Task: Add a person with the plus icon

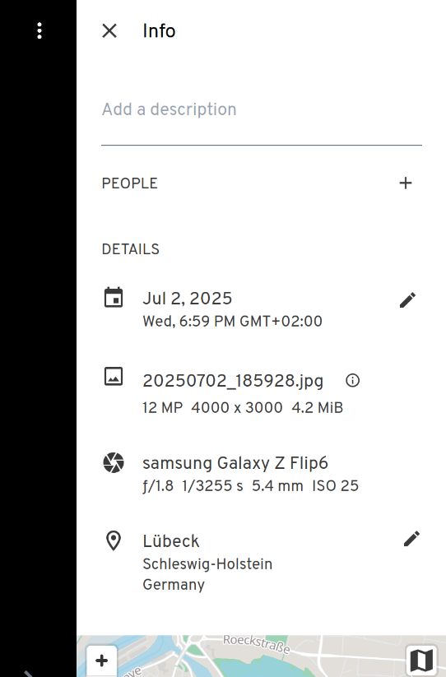Action: [x=406, y=183]
